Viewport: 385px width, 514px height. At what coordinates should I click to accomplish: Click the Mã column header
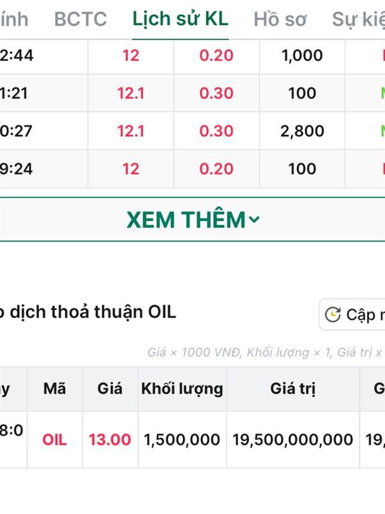pos(55,388)
